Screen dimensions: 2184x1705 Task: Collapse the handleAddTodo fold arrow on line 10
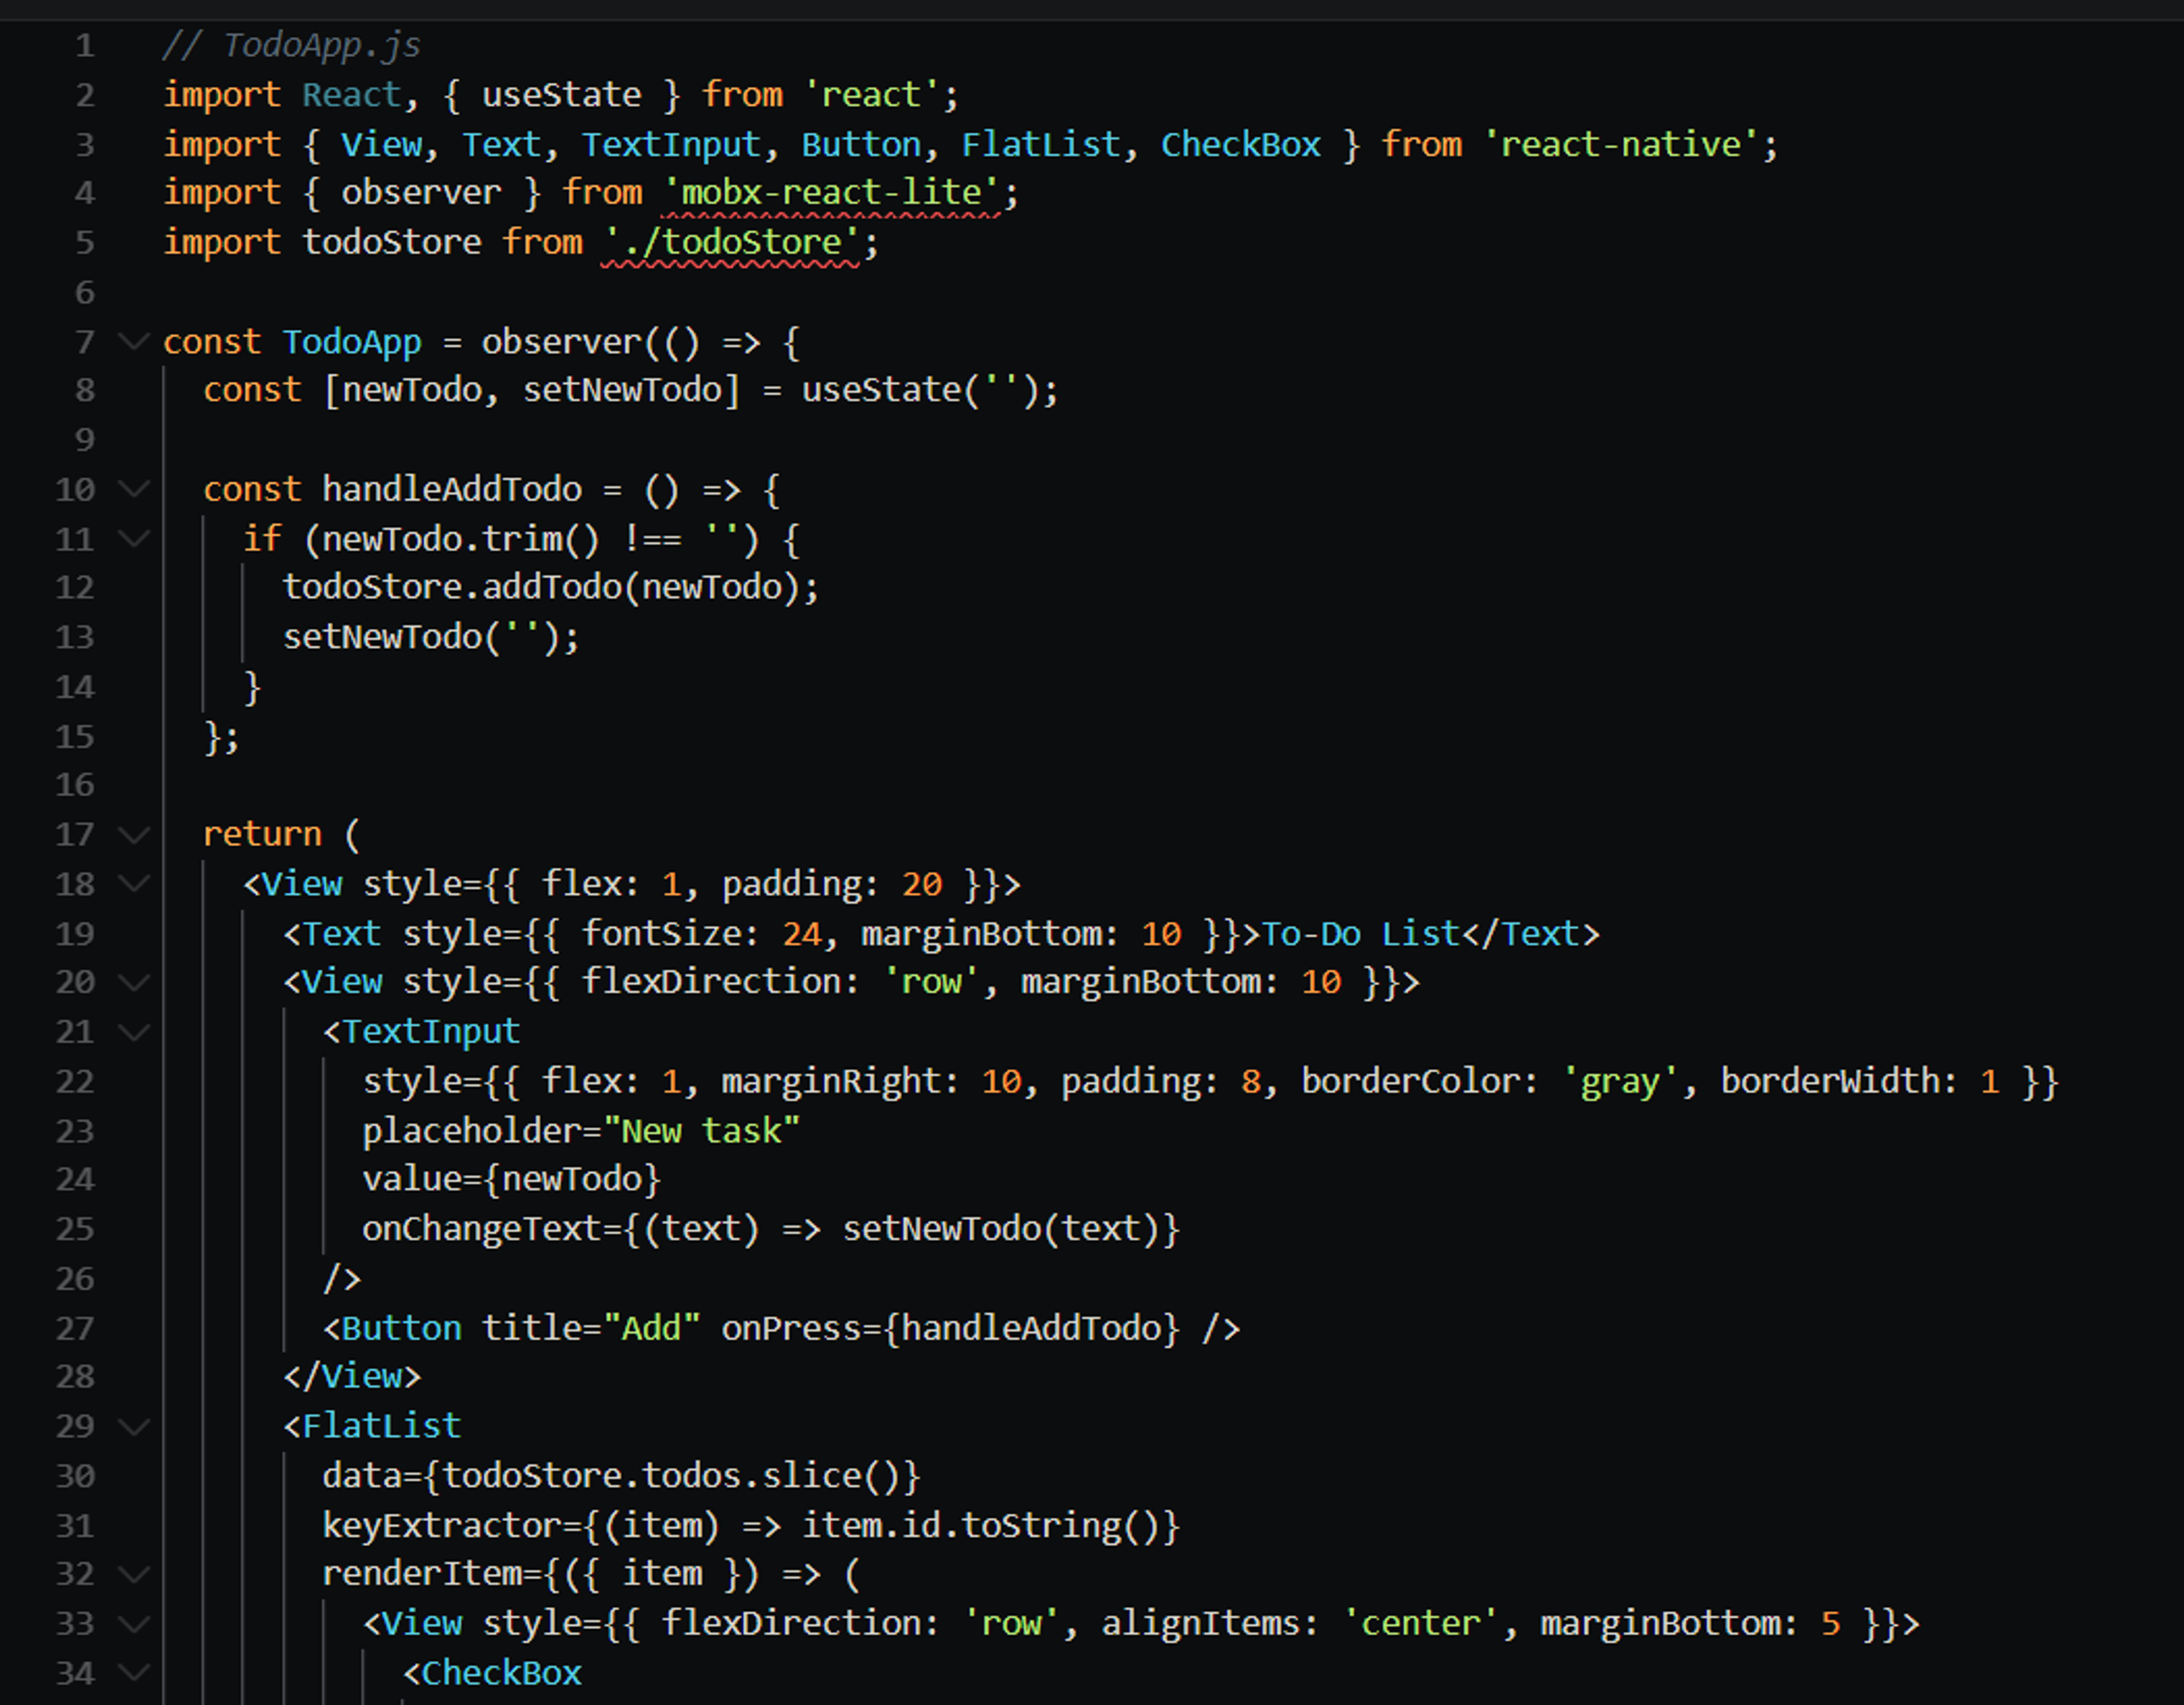[133, 490]
